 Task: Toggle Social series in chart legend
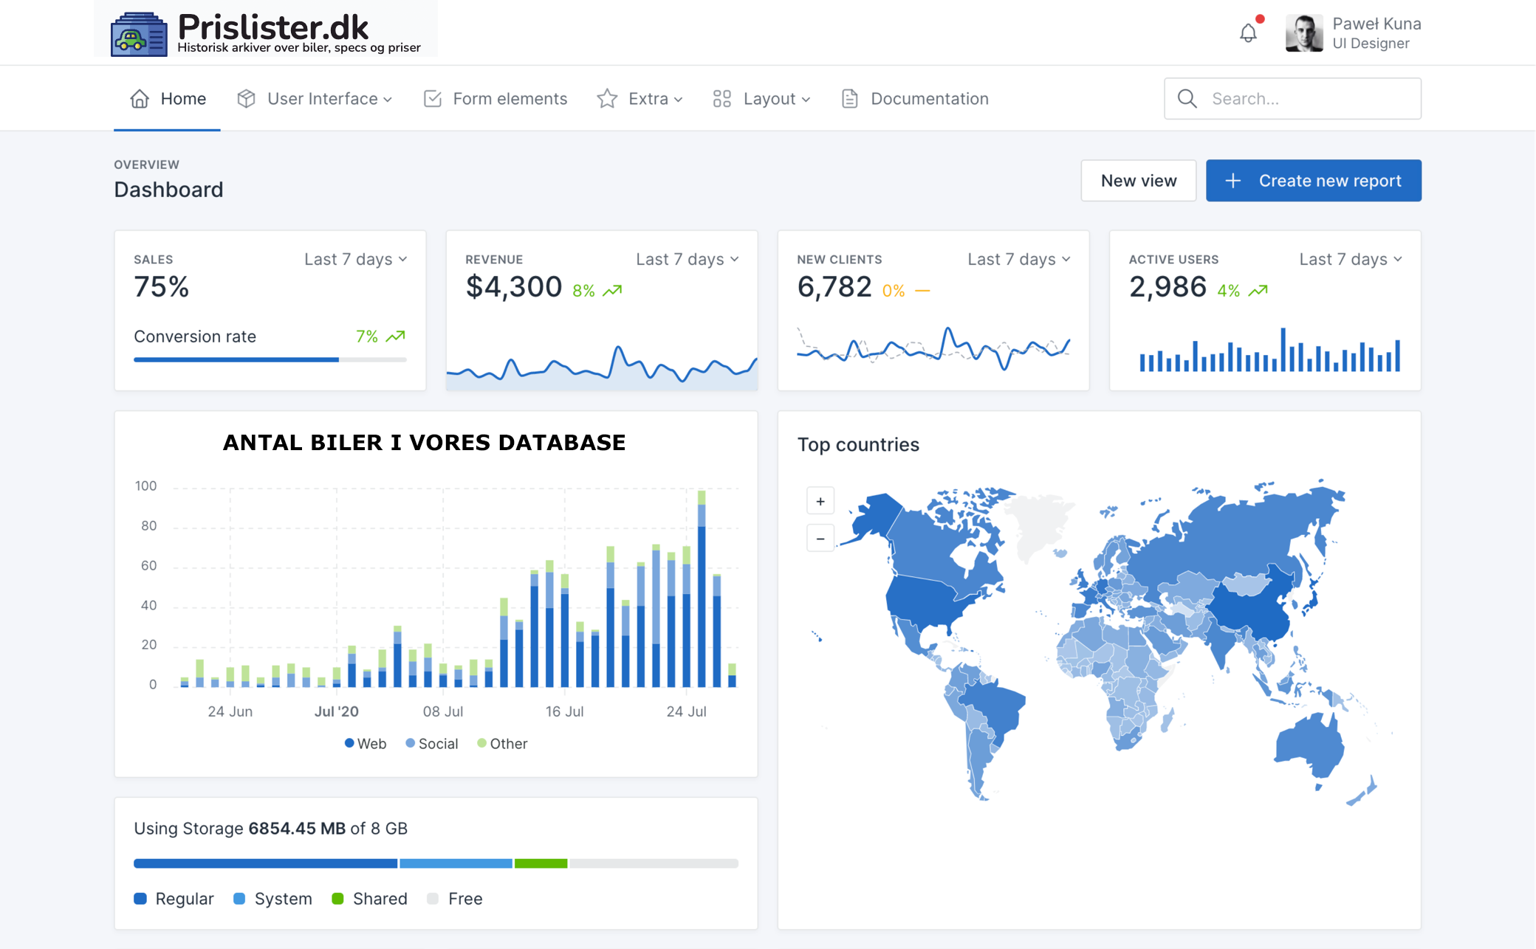432,744
